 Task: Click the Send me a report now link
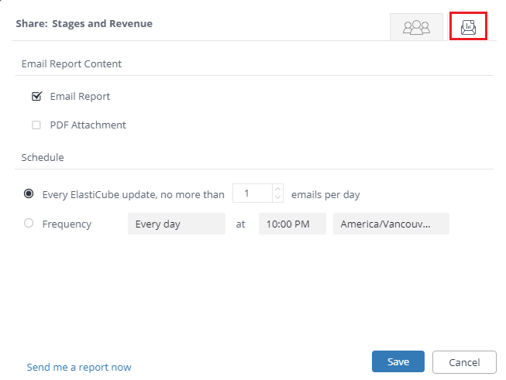click(79, 368)
